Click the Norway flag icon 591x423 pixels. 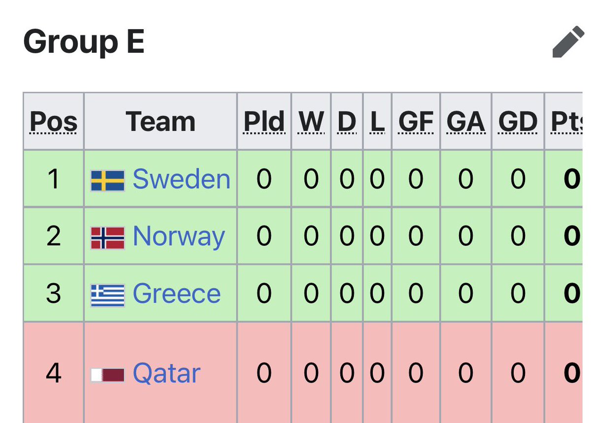tap(108, 238)
